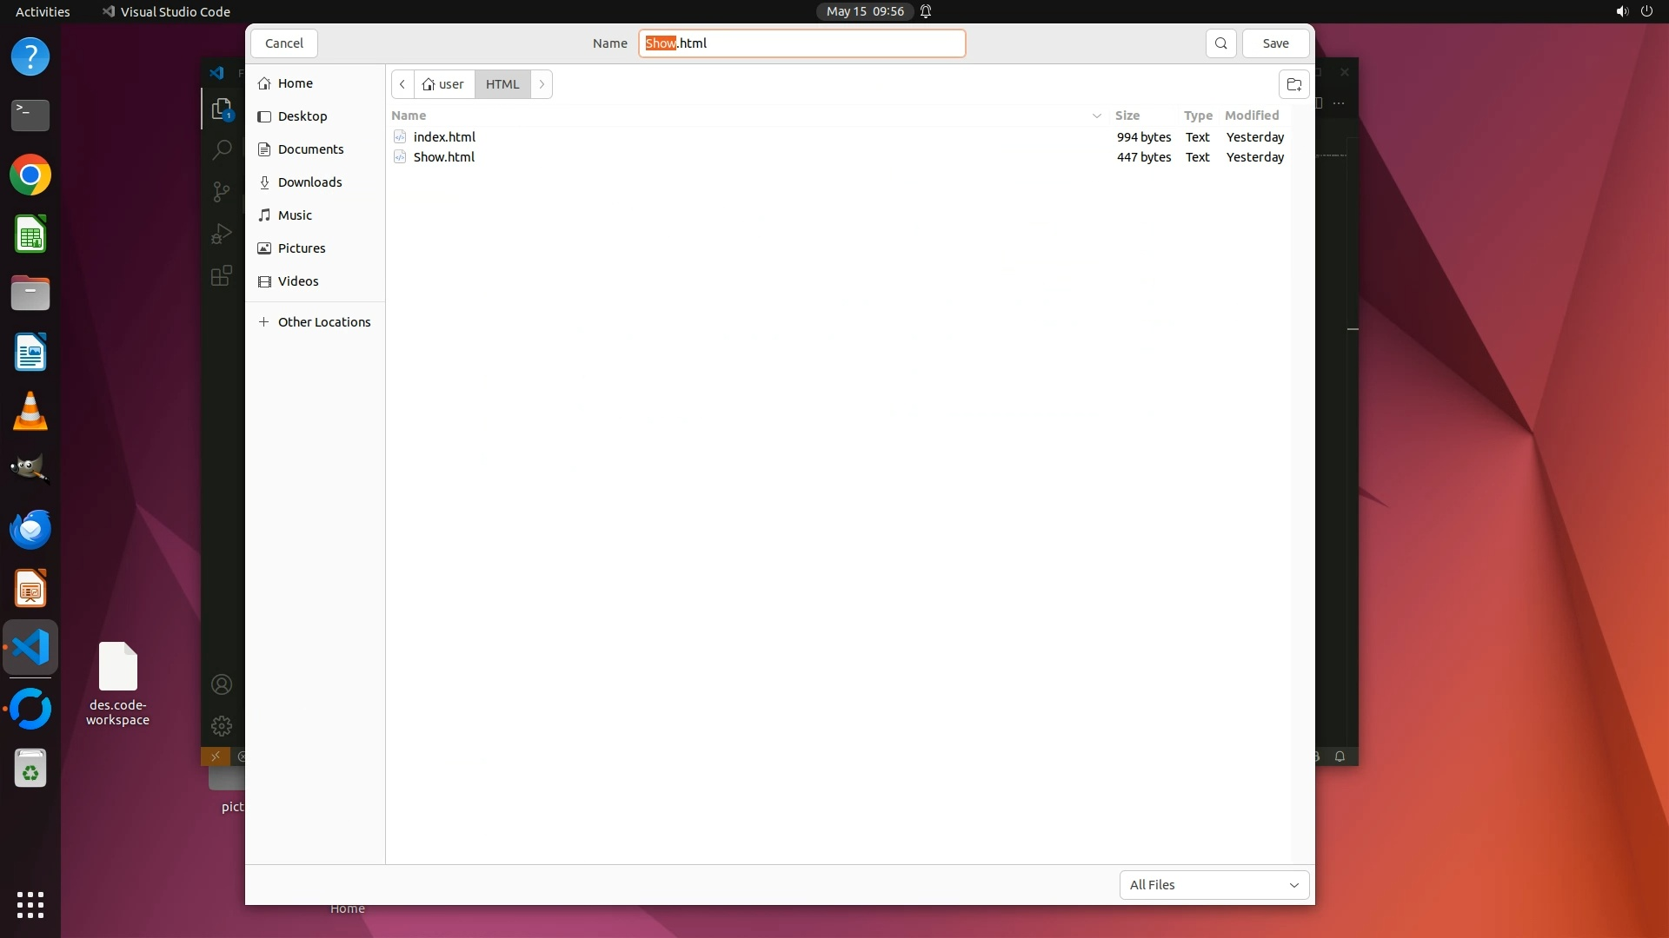
Task: Open VS Code Accounts icon
Action: pos(222,684)
